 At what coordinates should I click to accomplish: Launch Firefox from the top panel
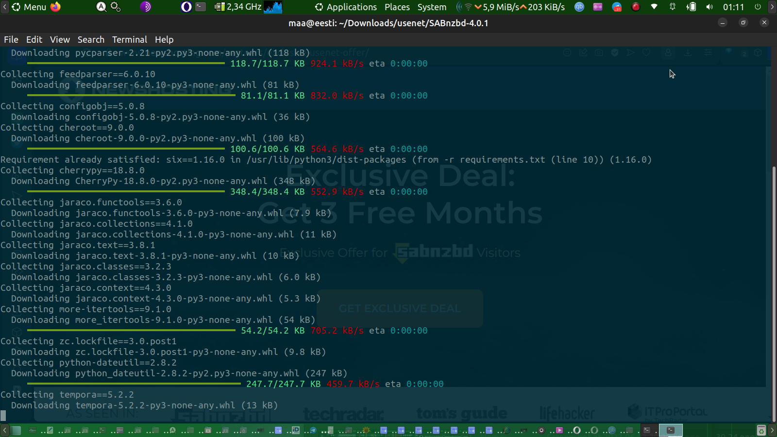pos(56,7)
